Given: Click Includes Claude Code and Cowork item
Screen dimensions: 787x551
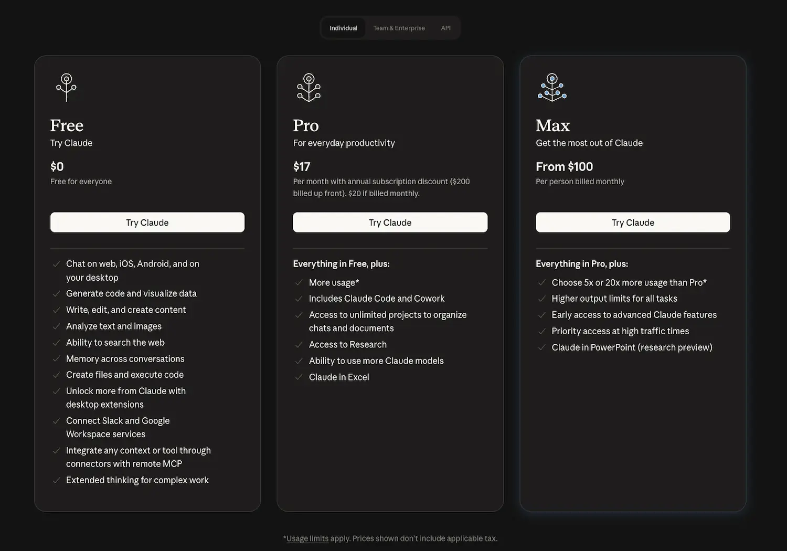Looking at the screenshot, I should 376,299.
